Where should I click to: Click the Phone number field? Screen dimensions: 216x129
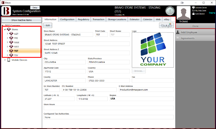pos(109,81)
